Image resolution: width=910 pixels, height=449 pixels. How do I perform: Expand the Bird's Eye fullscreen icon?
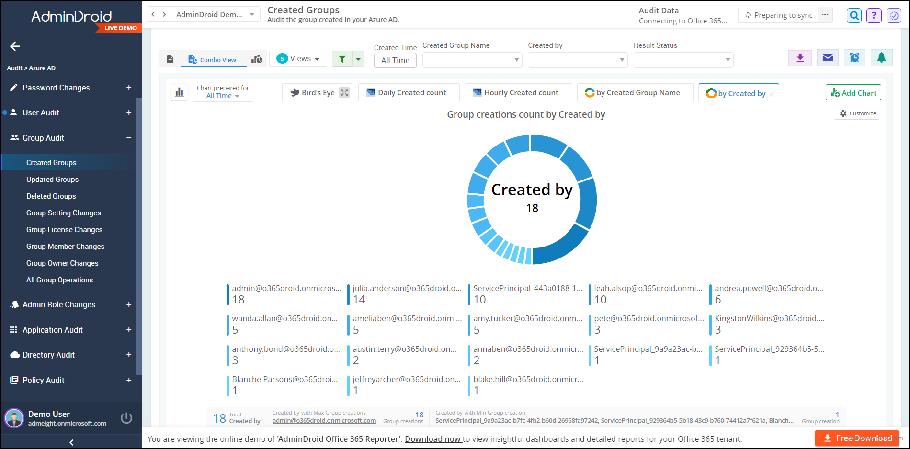[344, 92]
